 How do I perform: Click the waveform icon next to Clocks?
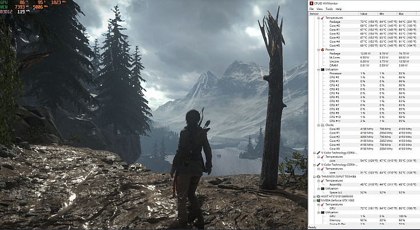coord(323,125)
